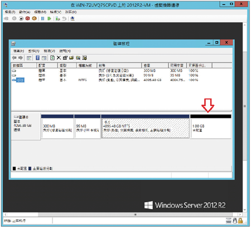Reset the VM with the green play icon
This screenshot has width=251, height=228.
click(49, 18)
